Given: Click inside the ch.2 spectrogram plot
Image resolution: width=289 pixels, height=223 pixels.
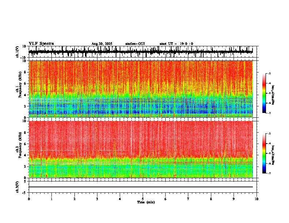Looking at the screenshot, I should coord(140,149).
